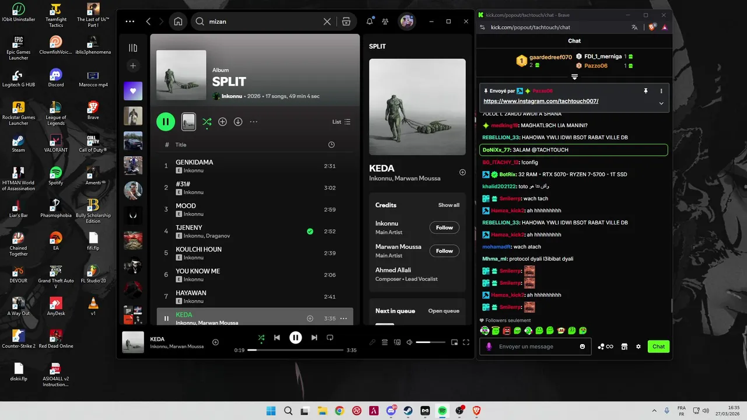Open Spotify notifications bell

click(369, 22)
